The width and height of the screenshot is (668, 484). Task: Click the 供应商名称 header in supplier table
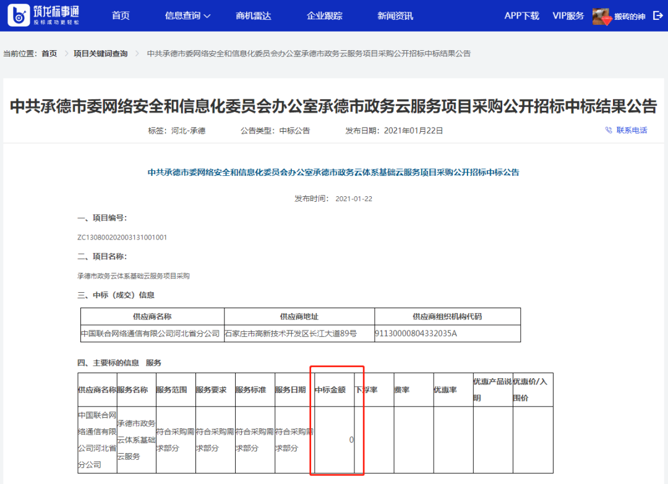coord(152,316)
